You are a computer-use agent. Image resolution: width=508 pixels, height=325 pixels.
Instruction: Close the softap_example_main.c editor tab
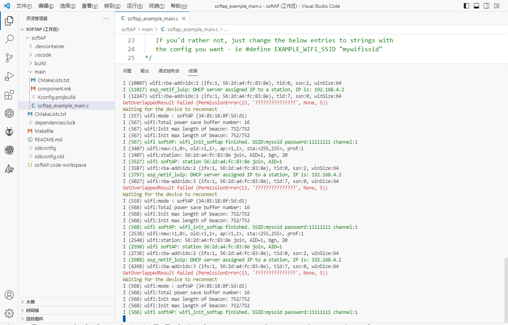pyautogui.click(x=184, y=18)
